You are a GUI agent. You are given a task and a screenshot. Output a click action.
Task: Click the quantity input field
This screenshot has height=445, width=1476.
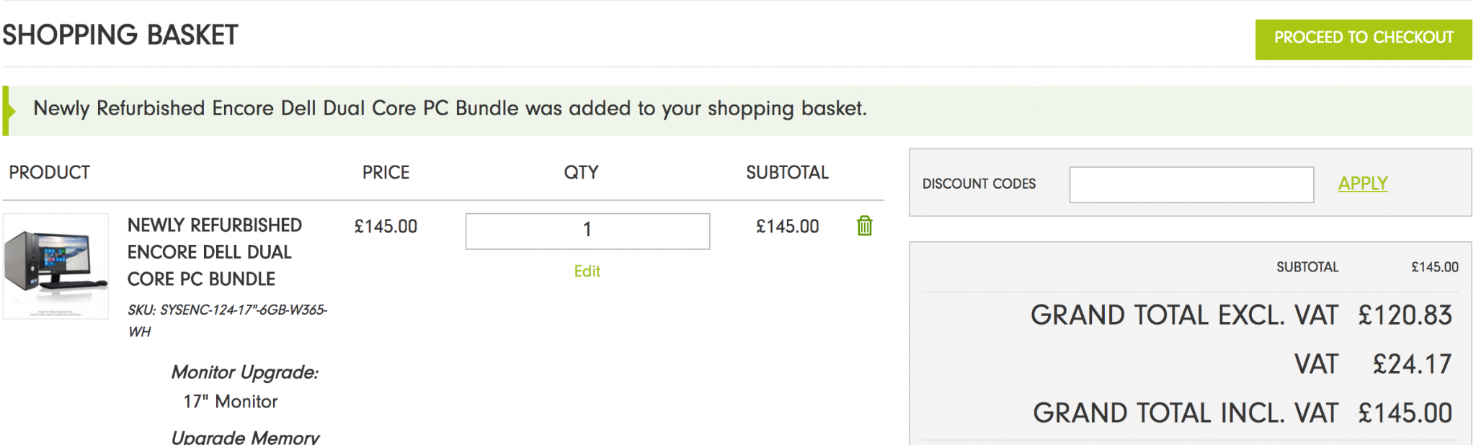tap(587, 231)
